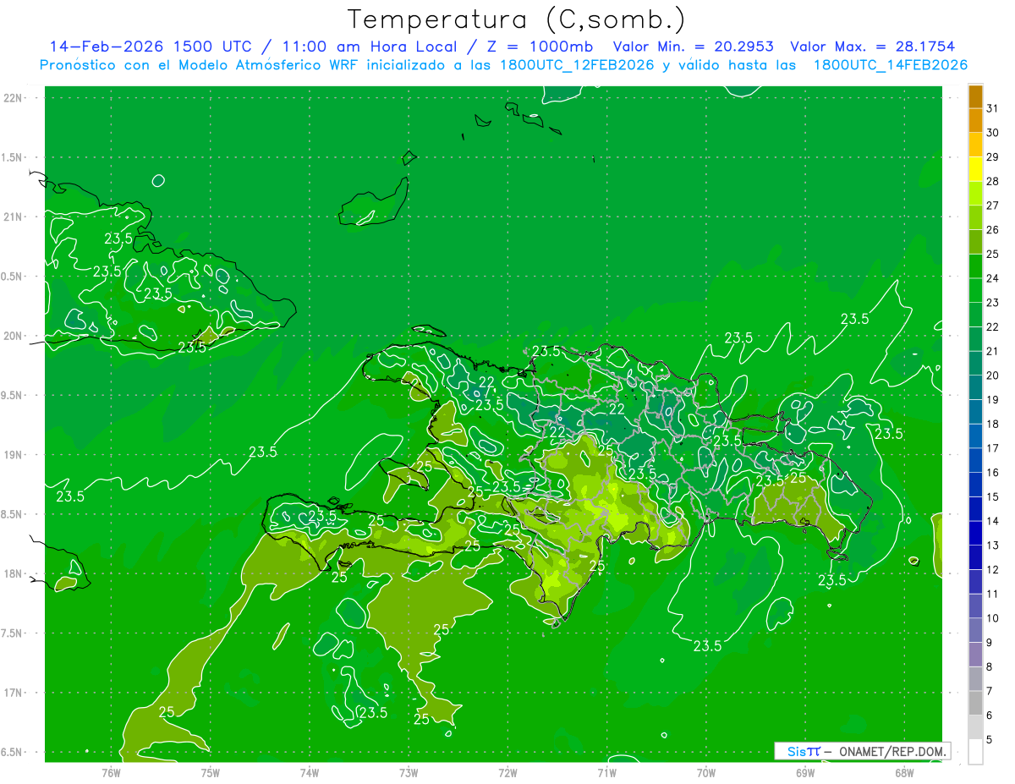Click the title "Temperatura (C,somb.)"
This screenshot has height=784, width=1015.
pyautogui.click(x=516, y=19)
